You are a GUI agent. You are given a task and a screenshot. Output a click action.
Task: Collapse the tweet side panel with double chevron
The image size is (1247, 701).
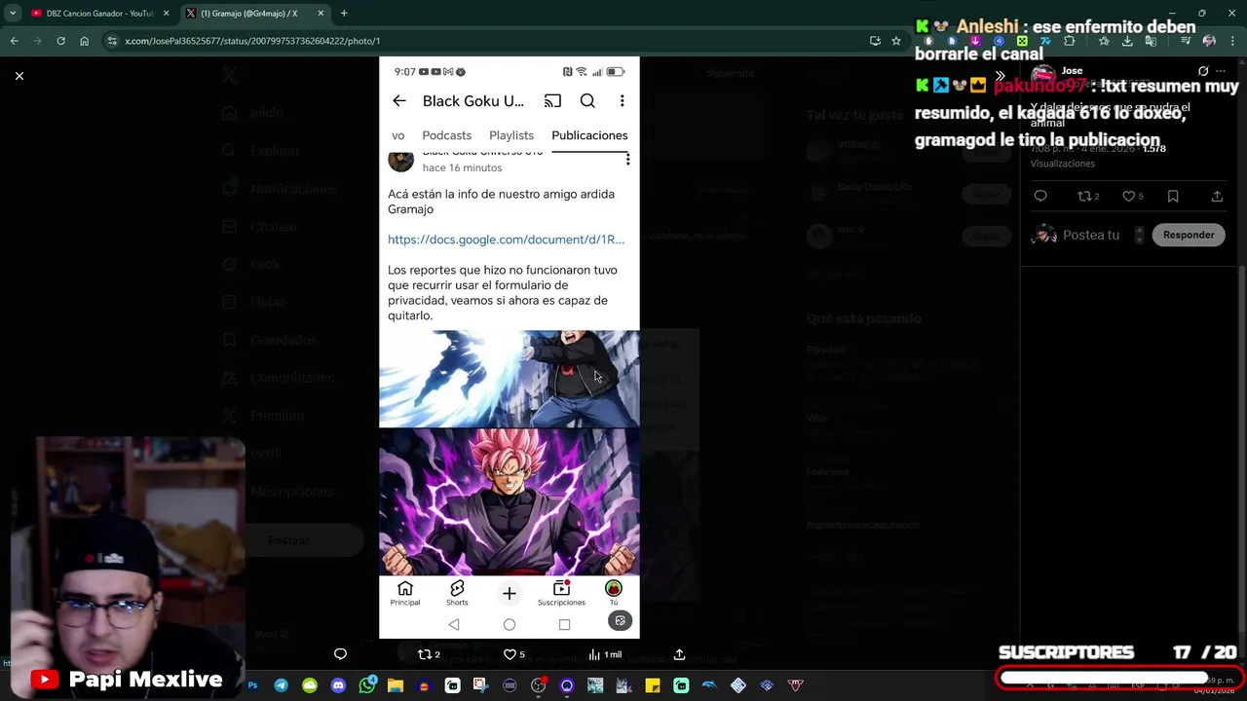point(1000,76)
